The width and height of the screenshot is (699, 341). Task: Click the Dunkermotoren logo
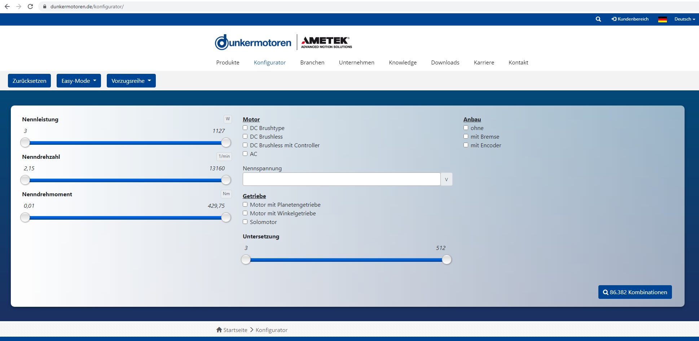pyautogui.click(x=253, y=42)
